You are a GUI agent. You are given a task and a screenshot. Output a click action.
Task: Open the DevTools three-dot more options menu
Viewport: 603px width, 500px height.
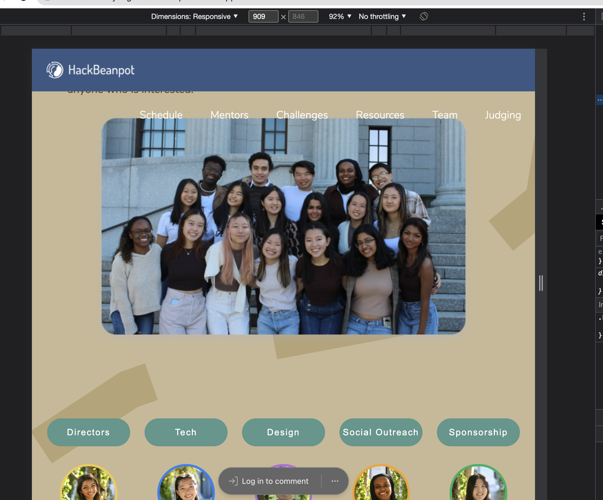[584, 17]
